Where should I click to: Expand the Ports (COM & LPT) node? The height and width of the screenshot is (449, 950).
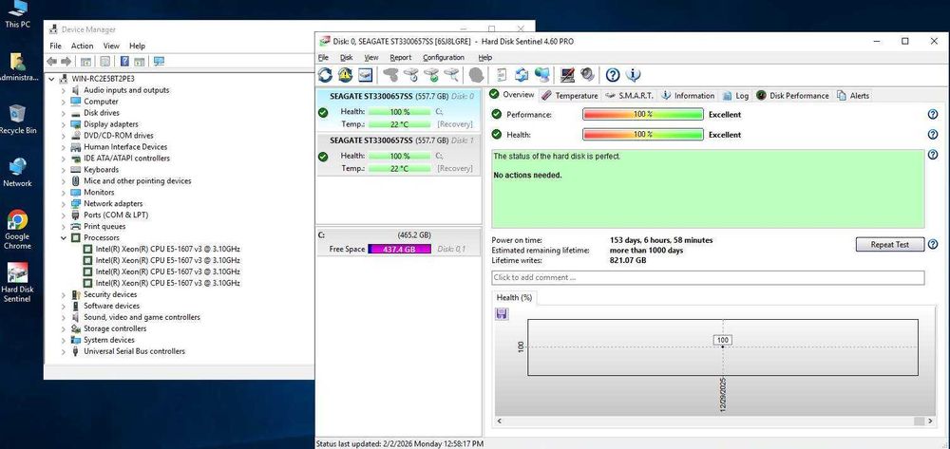tap(64, 215)
